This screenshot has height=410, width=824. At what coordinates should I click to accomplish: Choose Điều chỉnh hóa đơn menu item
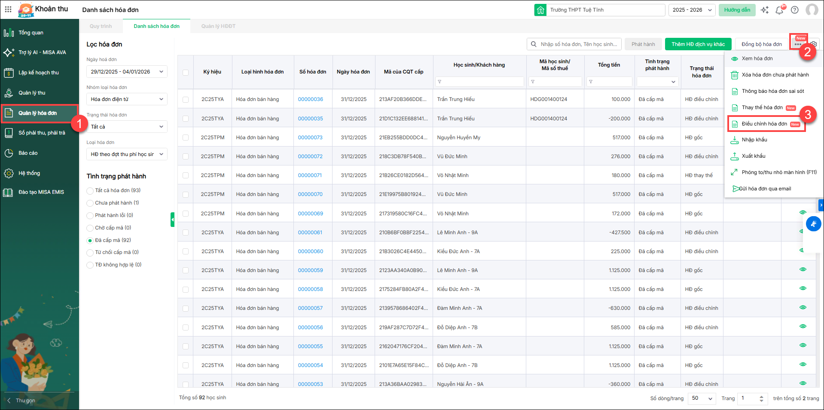point(764,124)
